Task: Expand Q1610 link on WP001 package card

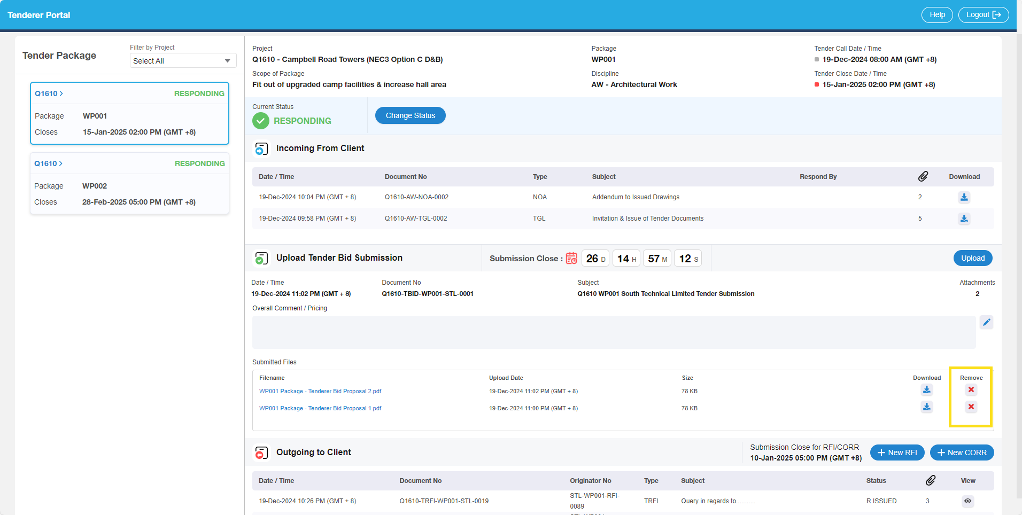Action: [x=49, y=93]
